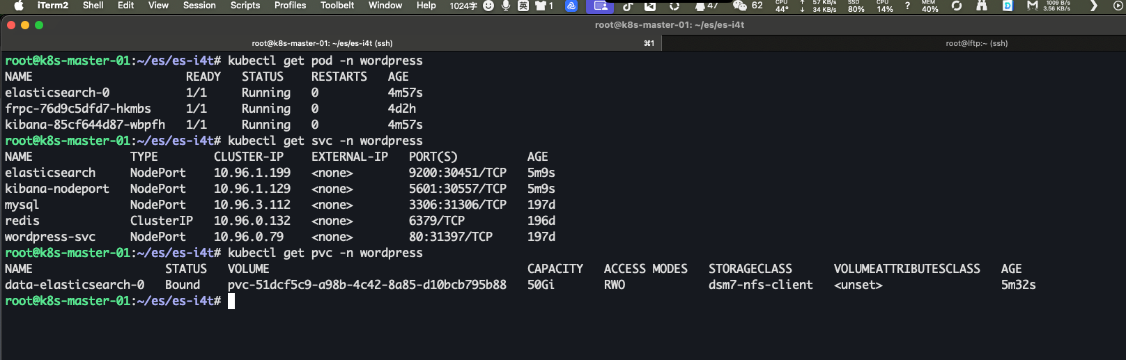Click the Scripts menu
The height and width of the screenshot is (360, 1126).
pos(245,6)
